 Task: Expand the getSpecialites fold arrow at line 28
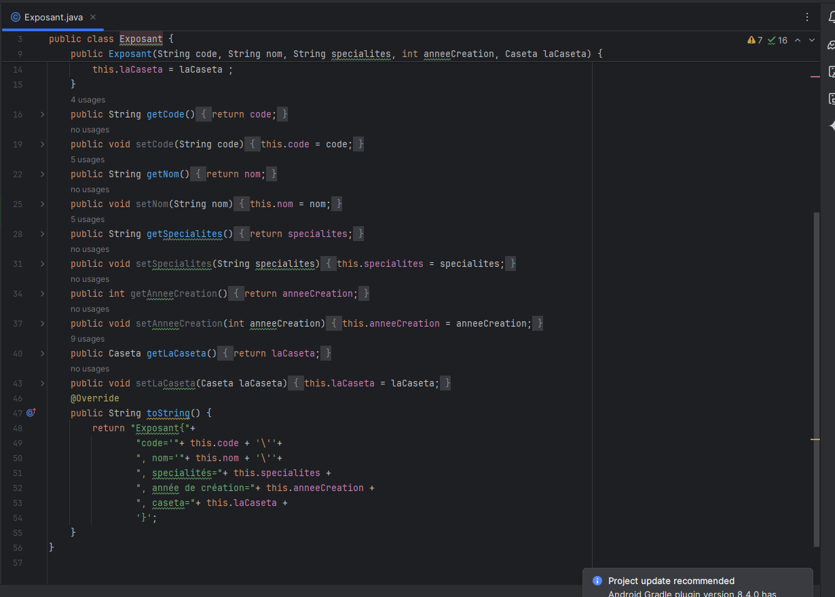point(42,234)
